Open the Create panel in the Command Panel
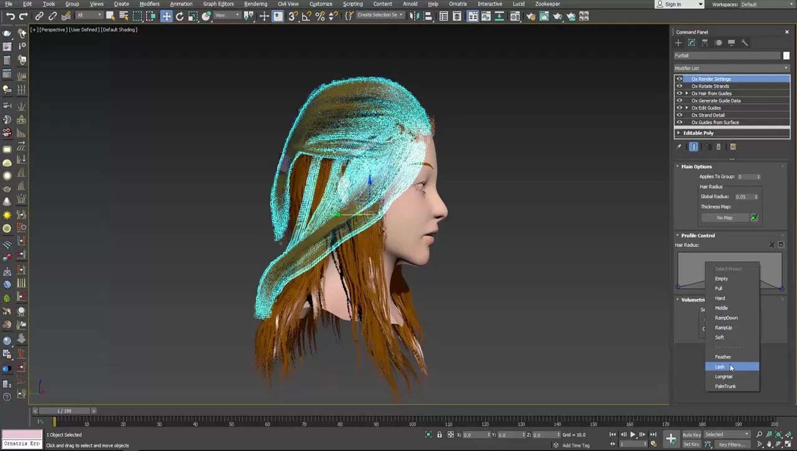This screenshot has width=797, height=451. tap(679, 42)
